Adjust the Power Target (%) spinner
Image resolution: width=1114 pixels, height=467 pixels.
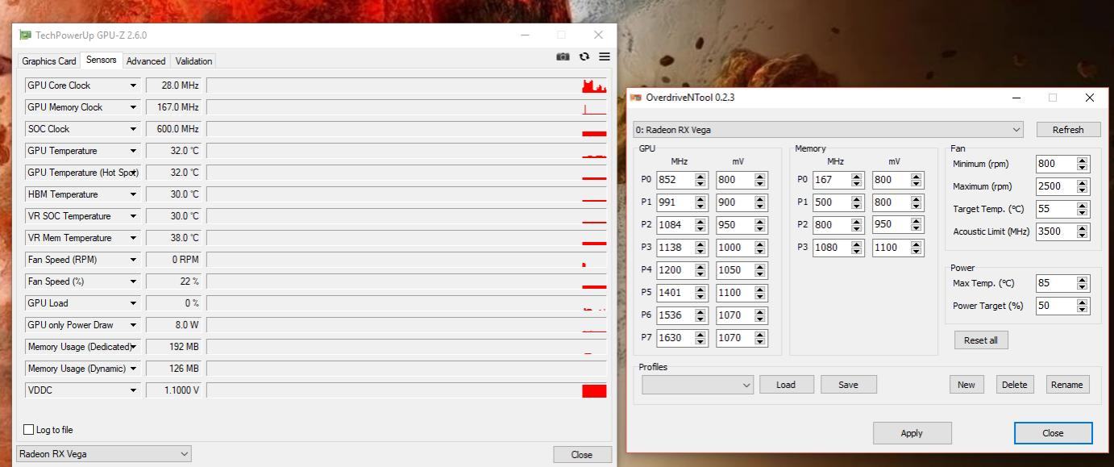click(x=1083, y=306)
